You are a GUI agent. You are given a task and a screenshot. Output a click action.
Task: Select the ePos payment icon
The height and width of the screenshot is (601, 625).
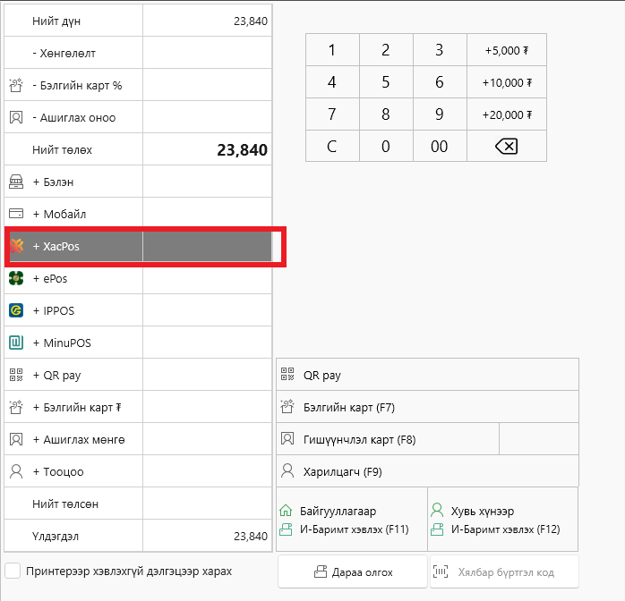(15, 278)
